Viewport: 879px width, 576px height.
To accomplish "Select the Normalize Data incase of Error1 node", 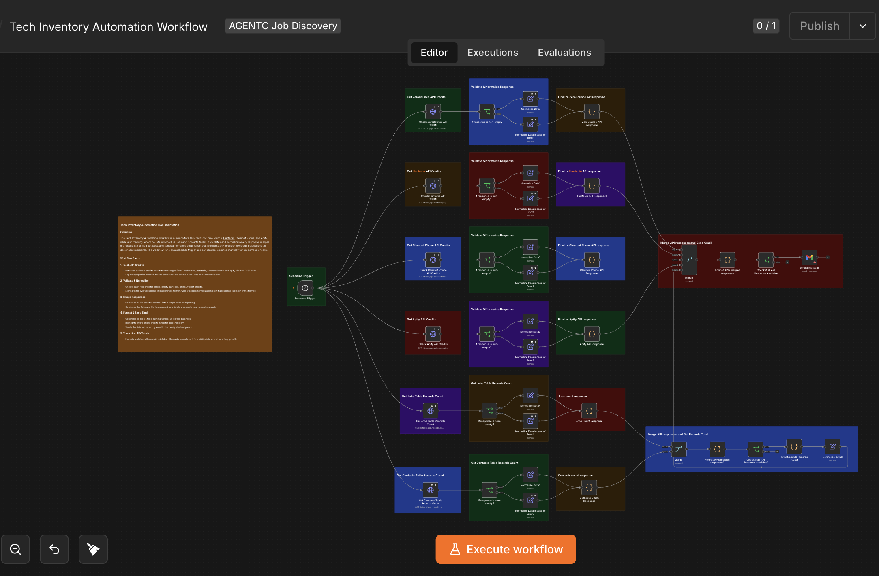I will (x=530, y=198).
